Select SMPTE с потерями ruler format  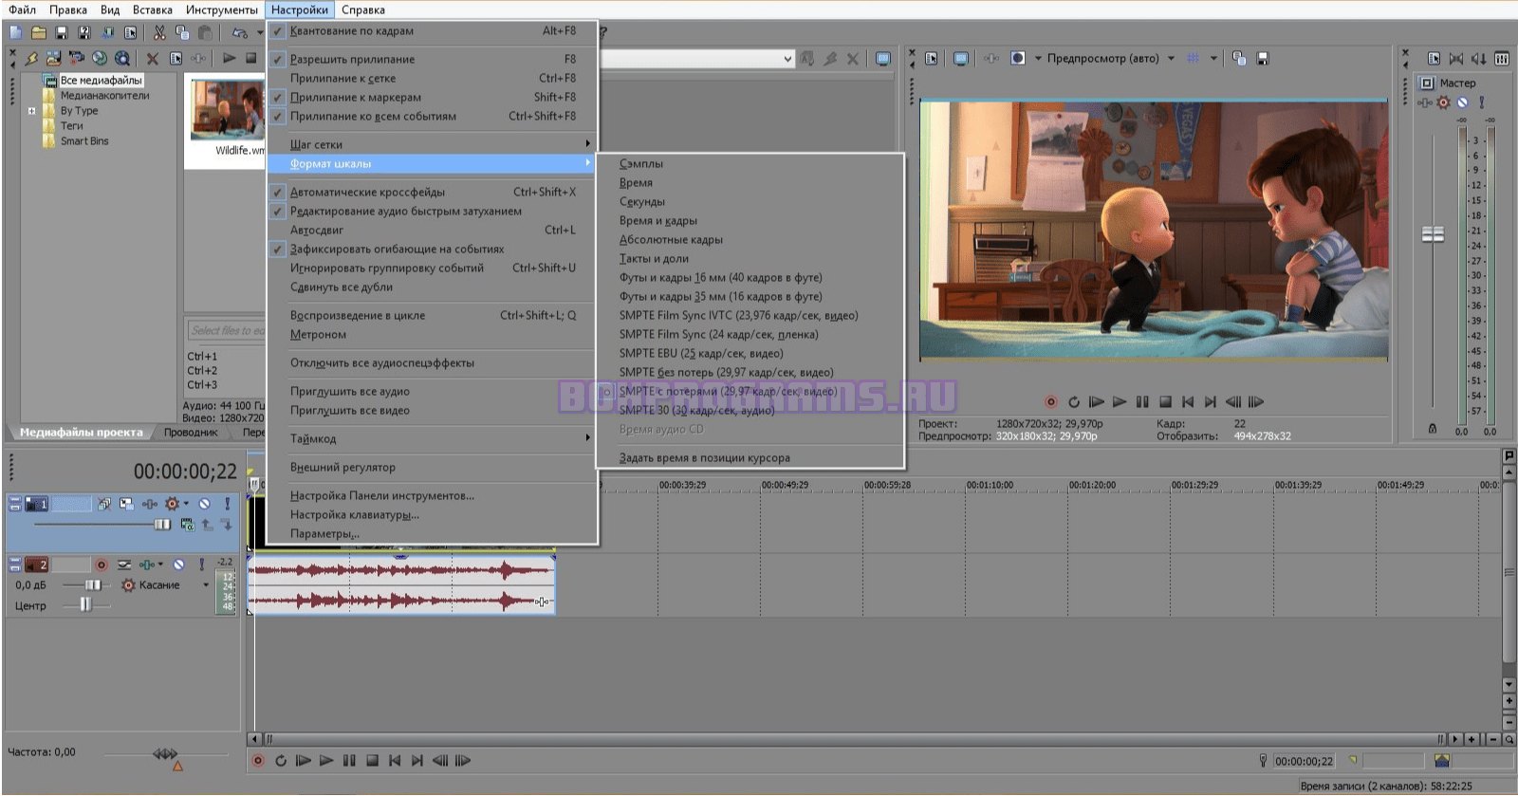coord(750,391)
